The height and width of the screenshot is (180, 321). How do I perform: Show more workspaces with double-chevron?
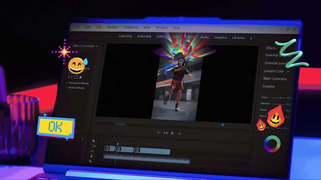click(x=251, y=38)
